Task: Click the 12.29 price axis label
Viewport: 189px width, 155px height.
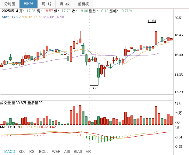Action: [179, 92]
